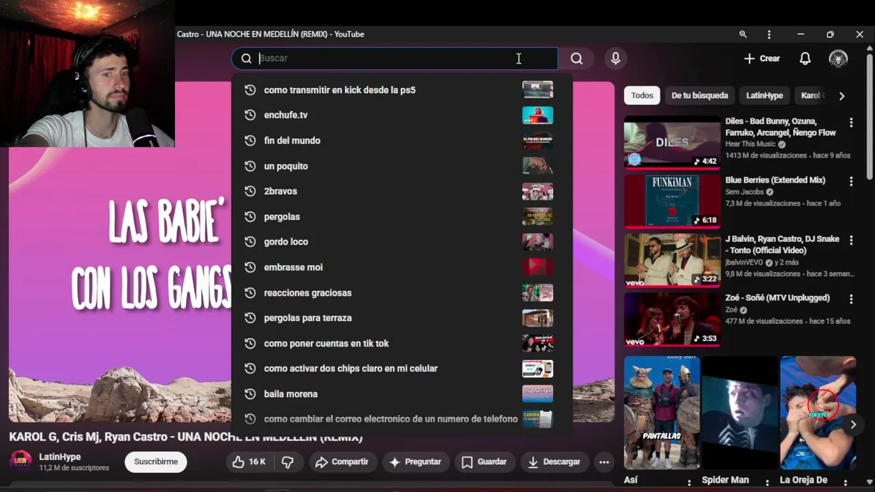The image size is (875, 492).
Task: Open options for 'Spider Man' short
Action: [x=767, y=482]
